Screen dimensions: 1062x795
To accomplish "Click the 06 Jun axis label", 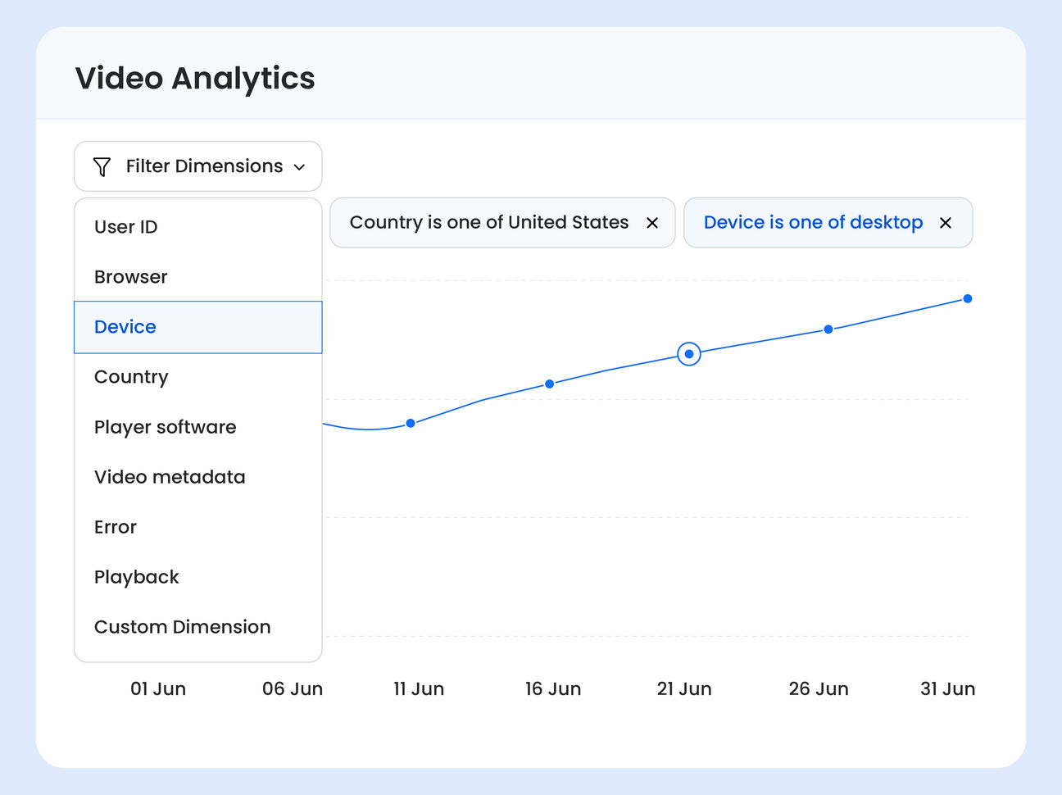I will coord(293,689).
